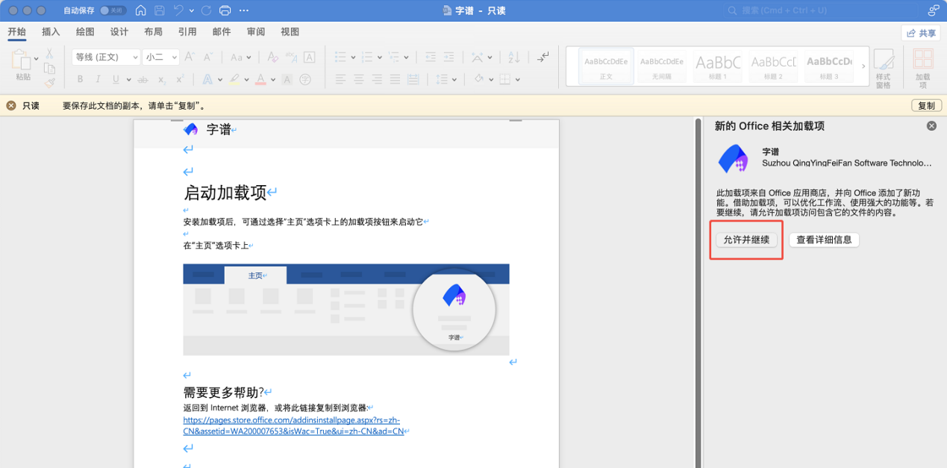Expand the styles gallery arrow
This screenshot has height=468, width=947.
[x=863, y=66]
